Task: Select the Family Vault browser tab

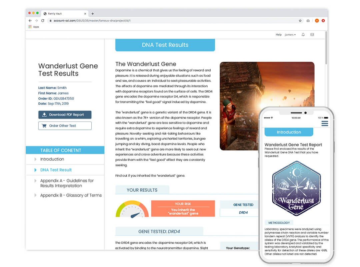Action: 65,14
